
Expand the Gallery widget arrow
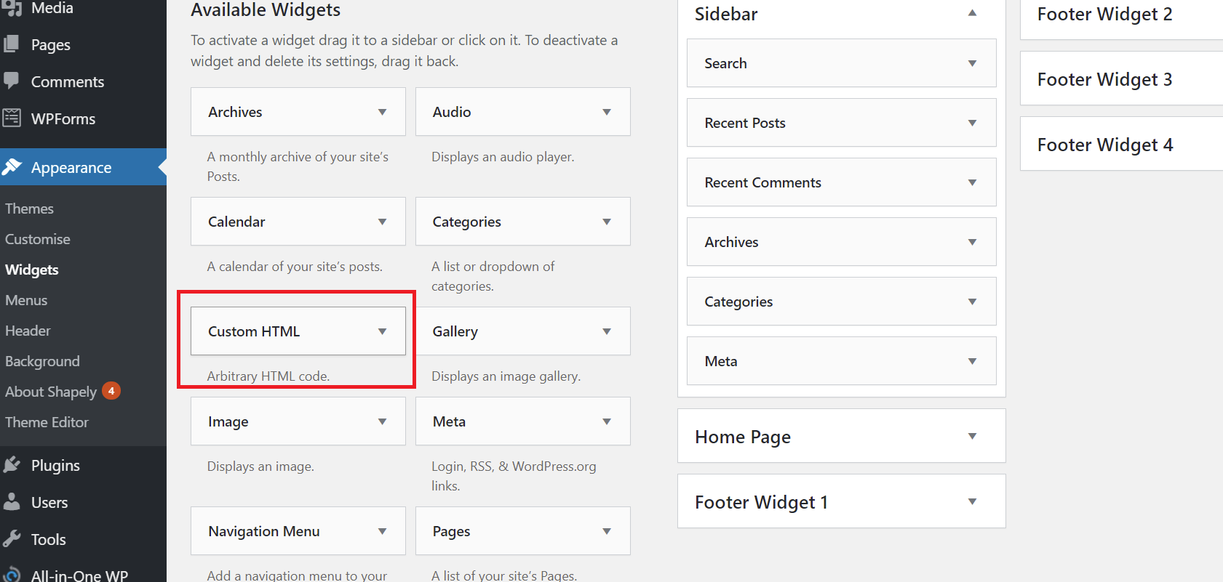[607, 331]
